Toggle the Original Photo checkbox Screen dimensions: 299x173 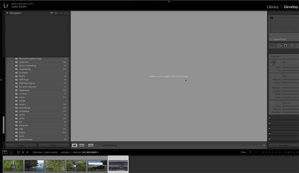tap(271, 39)
